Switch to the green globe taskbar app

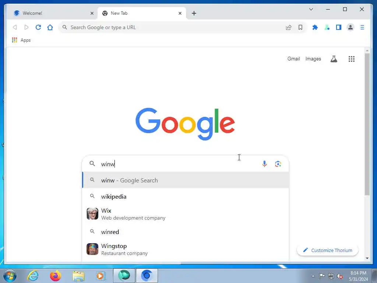(124, 276)
